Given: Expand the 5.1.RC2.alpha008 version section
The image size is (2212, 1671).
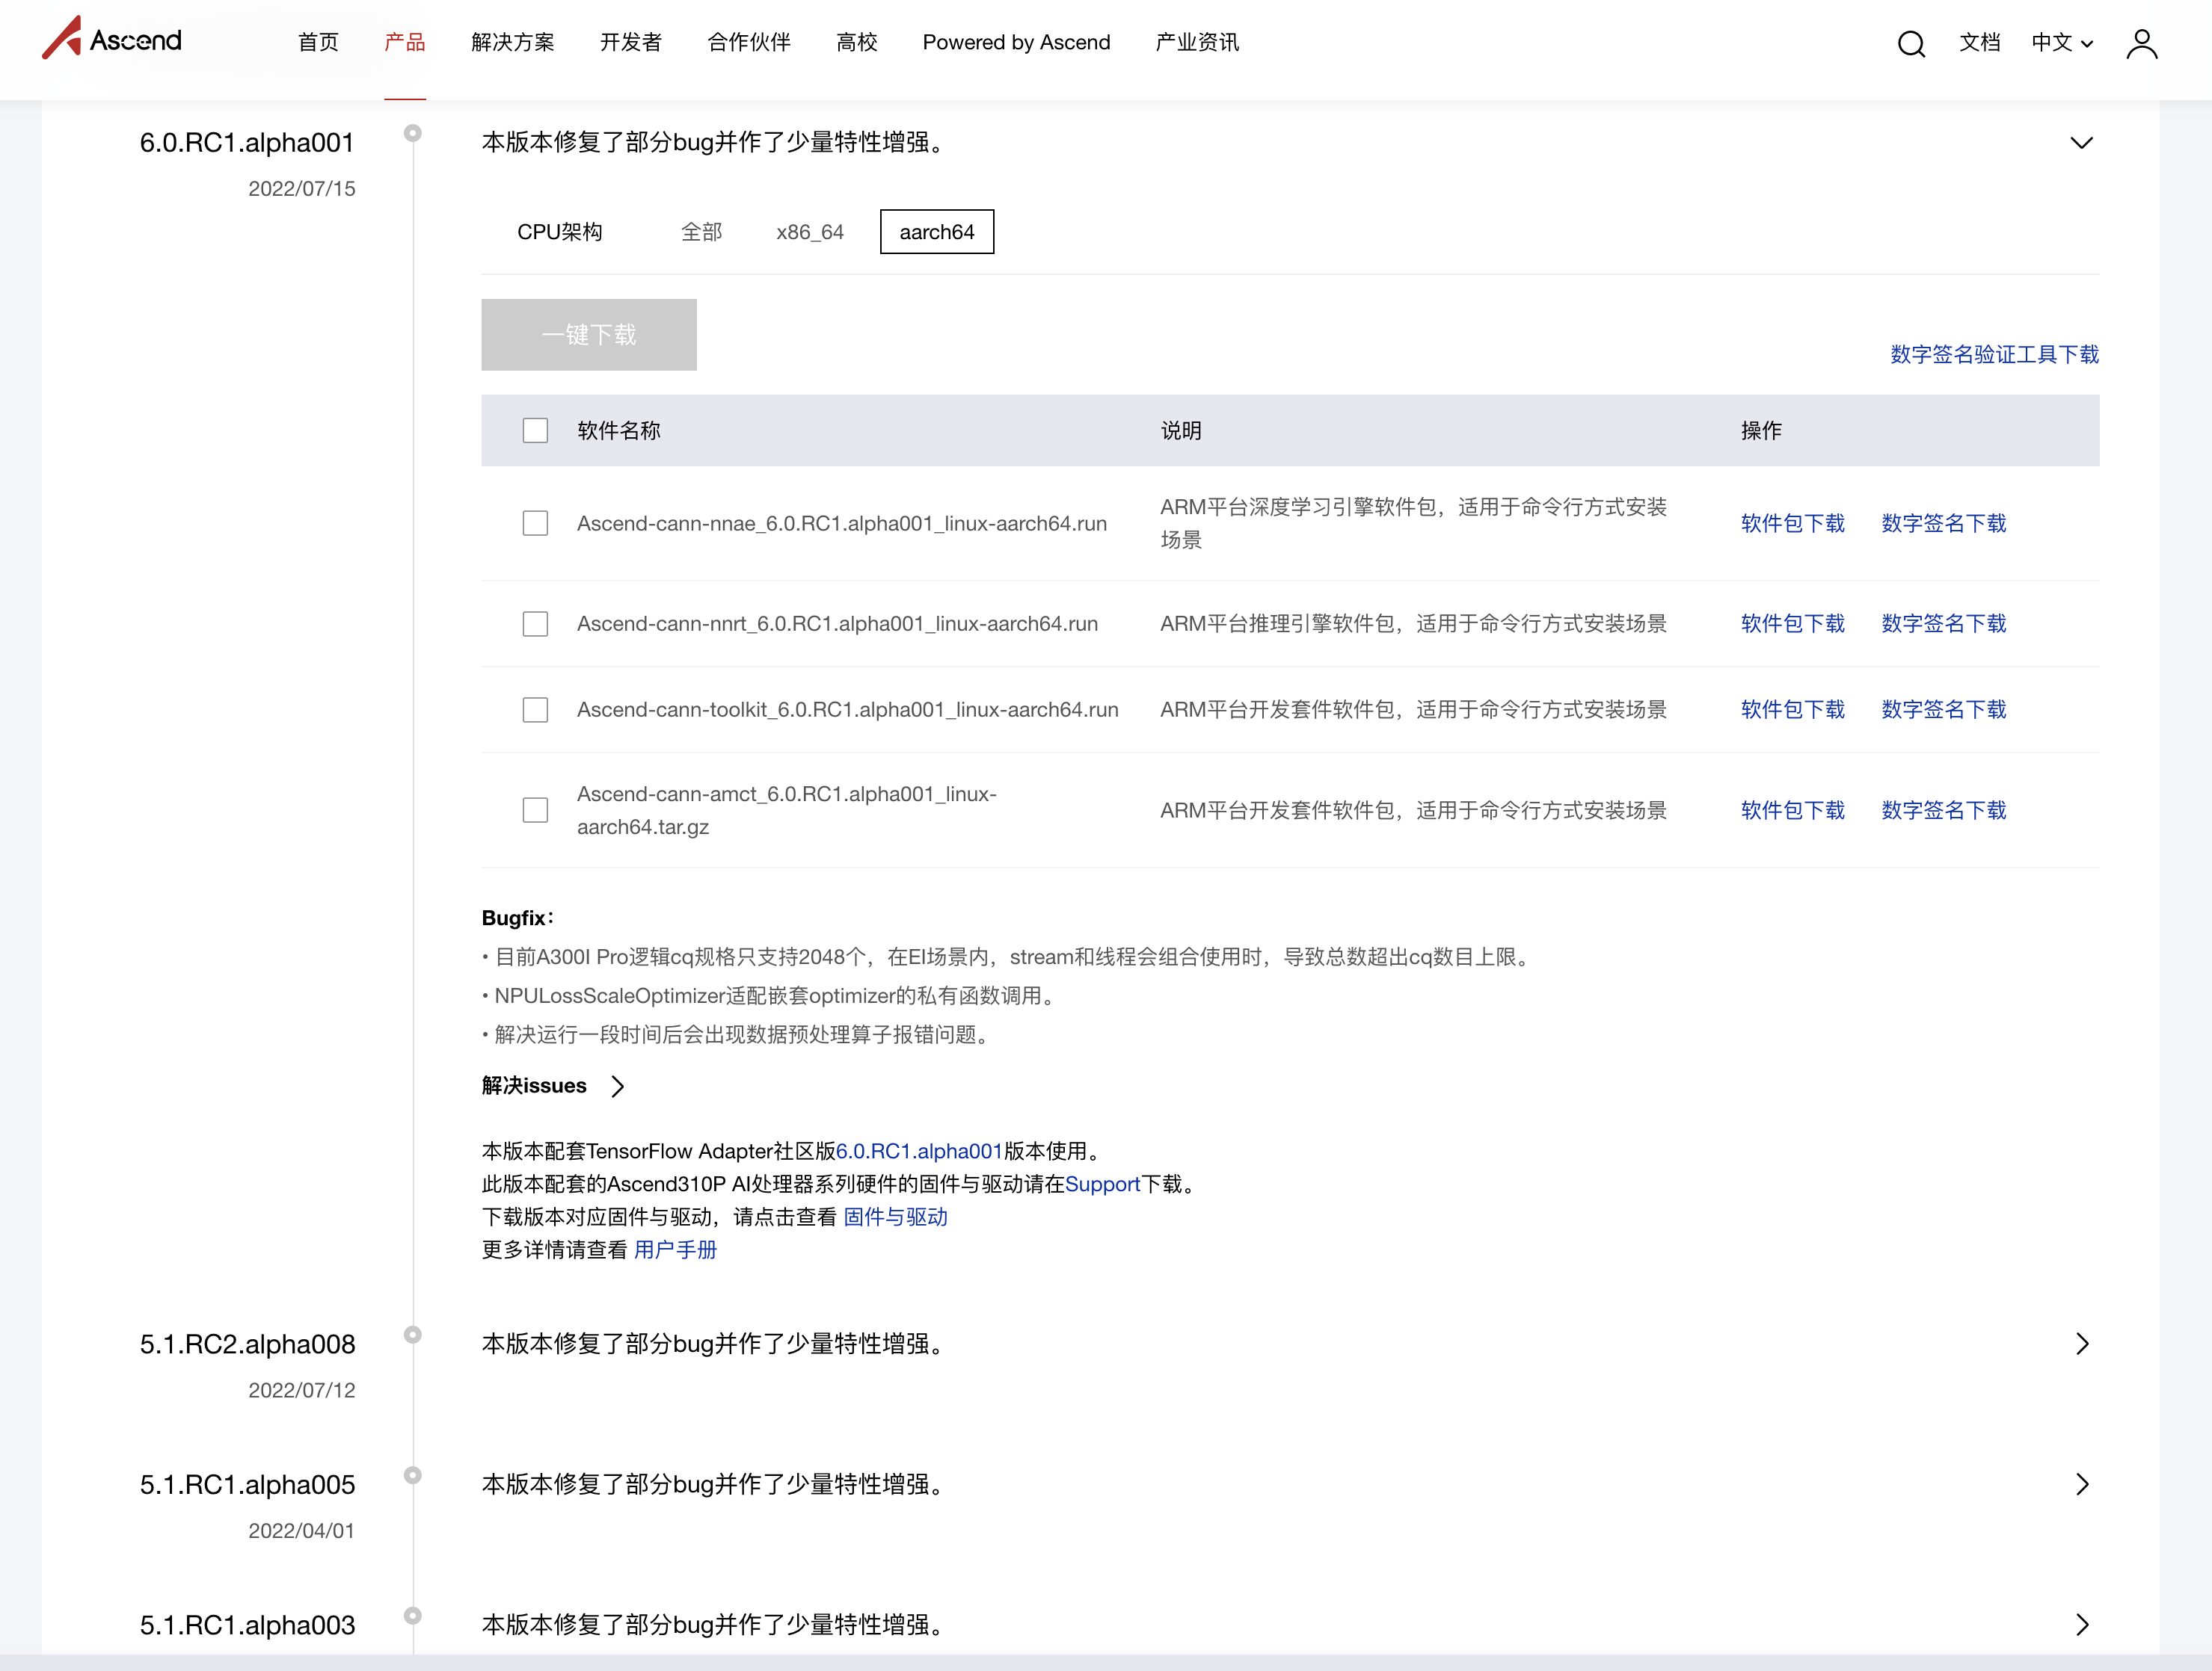Looking at the screenshot, I should (2082, 1344).
